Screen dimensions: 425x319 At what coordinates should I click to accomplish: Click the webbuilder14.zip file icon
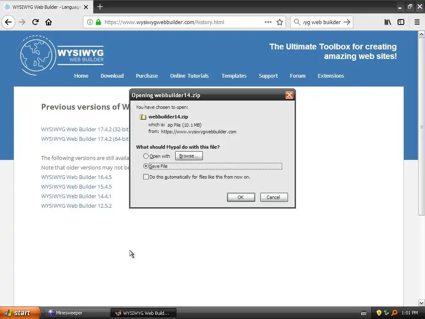tap(143, 117)
